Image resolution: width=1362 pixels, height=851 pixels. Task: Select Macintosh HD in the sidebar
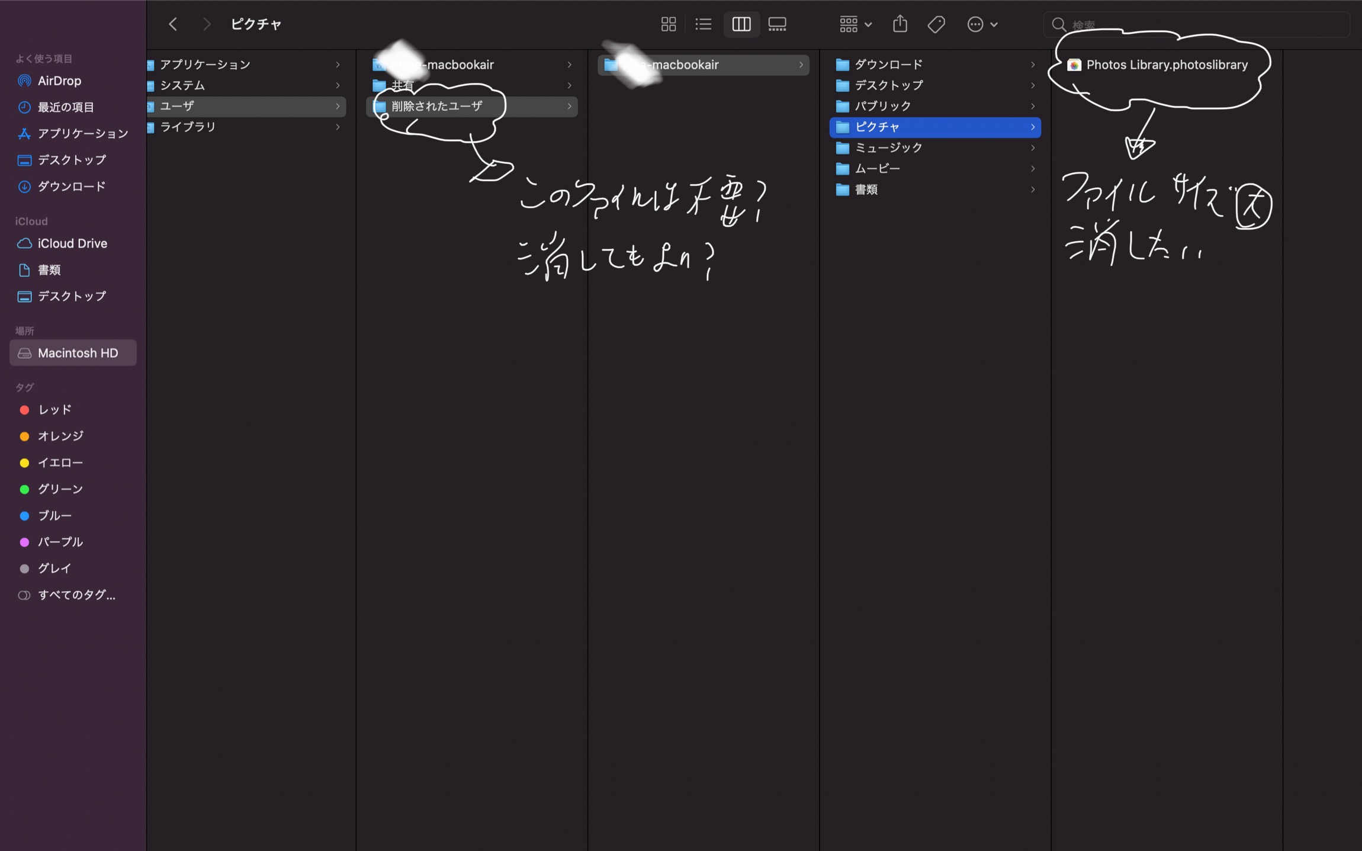click(78, 353)
